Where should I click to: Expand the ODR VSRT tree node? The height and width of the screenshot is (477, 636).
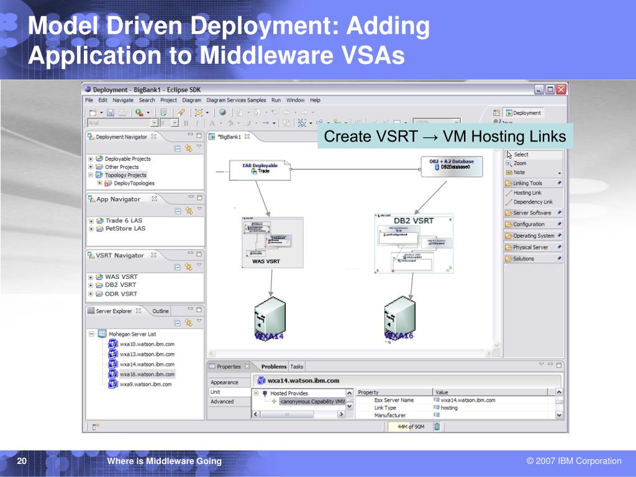pos(91,294)
